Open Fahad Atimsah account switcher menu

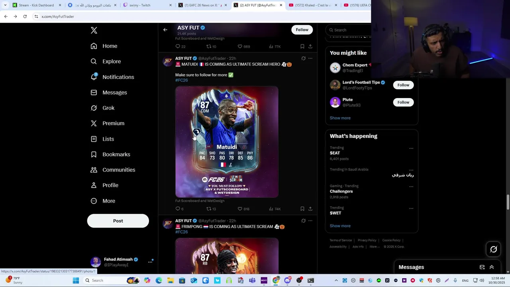[x=122, y=262]
